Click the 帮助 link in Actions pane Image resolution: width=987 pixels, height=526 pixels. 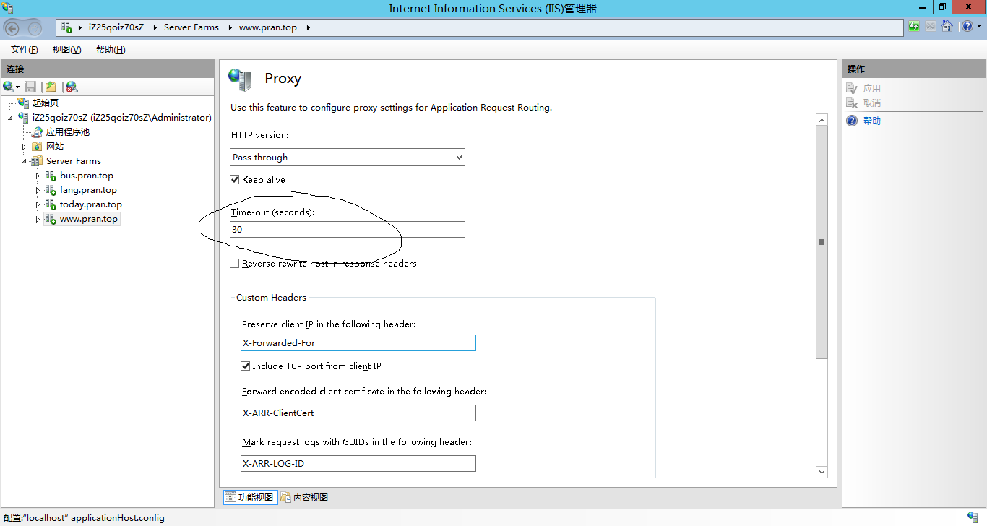click(872, 121)
